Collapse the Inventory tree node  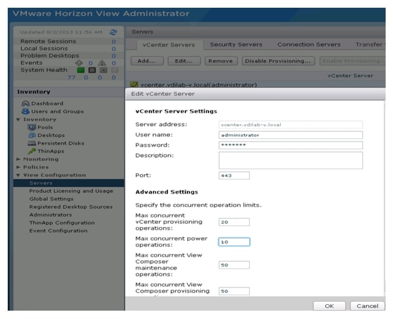click(18, 120)
